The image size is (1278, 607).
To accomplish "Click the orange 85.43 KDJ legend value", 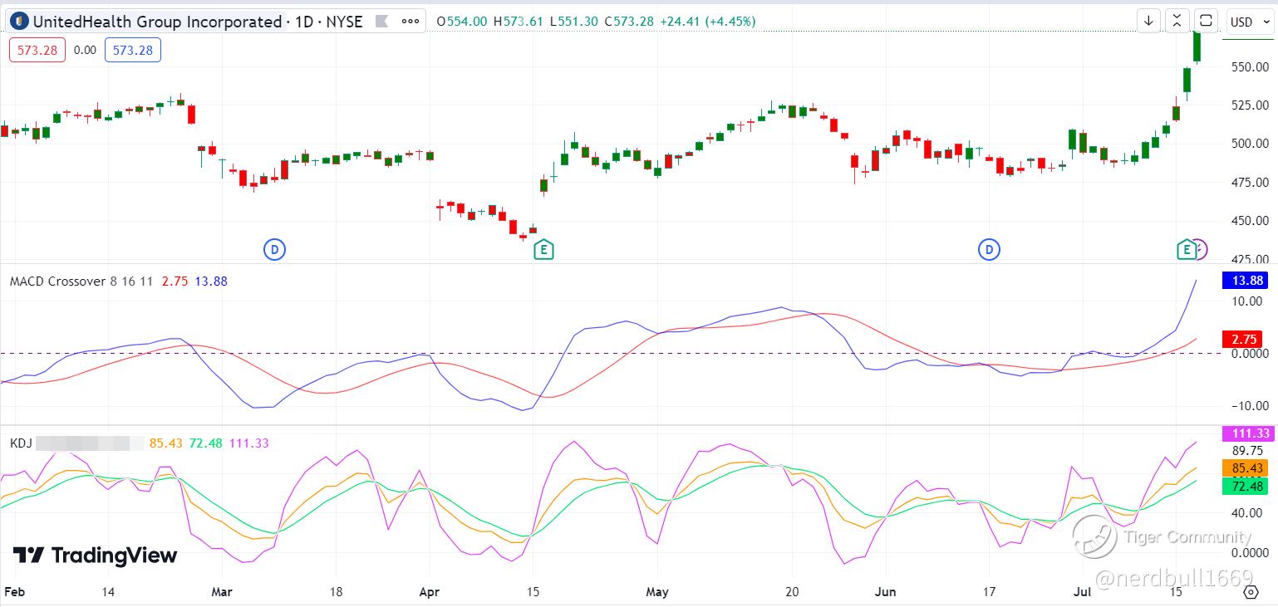I will (x=166, y=443).
